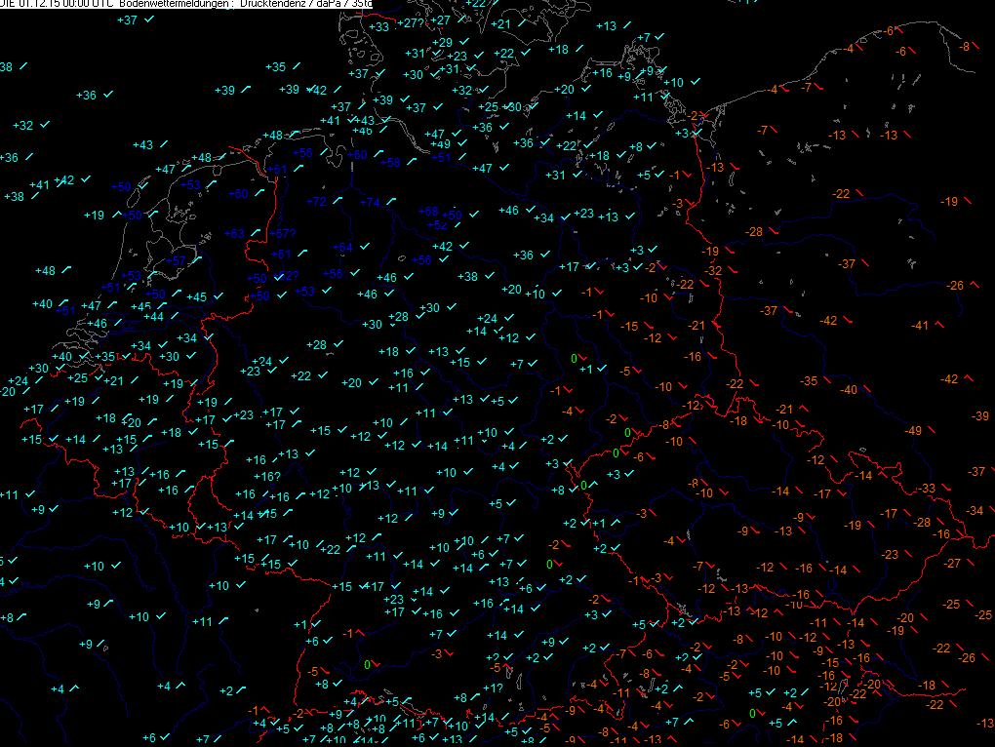Viewport: 995px width, 747px height.
Task: Click the +72 pressure tendency station value
Action: click(x=316, y=202)
